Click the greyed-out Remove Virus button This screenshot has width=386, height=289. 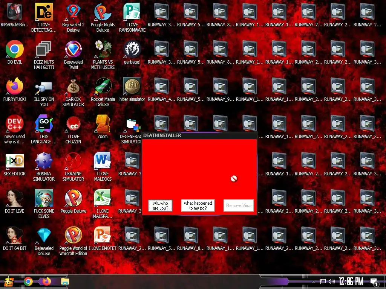(239, 205)
